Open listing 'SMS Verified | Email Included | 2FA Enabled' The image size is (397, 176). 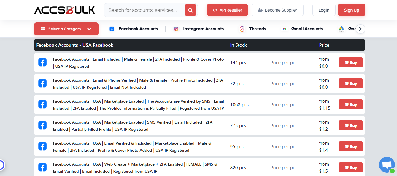133,126
